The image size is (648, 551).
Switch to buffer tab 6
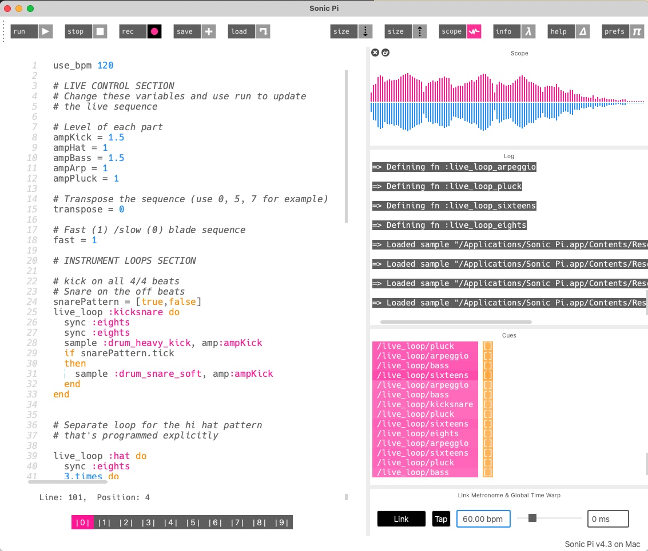(x=215, y=522)
